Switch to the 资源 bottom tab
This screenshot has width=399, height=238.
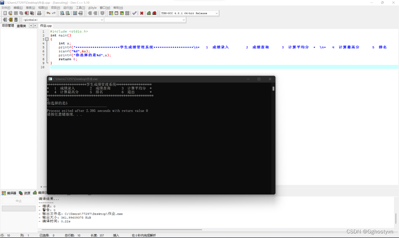tap(25, 193)
